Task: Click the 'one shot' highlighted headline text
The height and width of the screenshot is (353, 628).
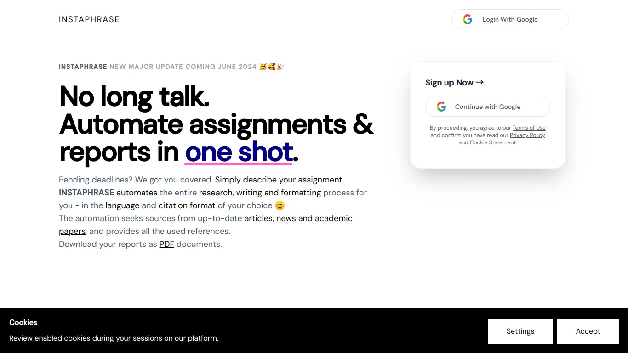Action: pos(239,152)
